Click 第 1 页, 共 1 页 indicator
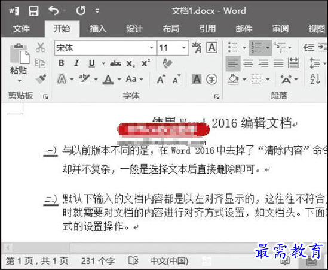The width and height of the screenshot is (328, 270). (x=37, y=261)
